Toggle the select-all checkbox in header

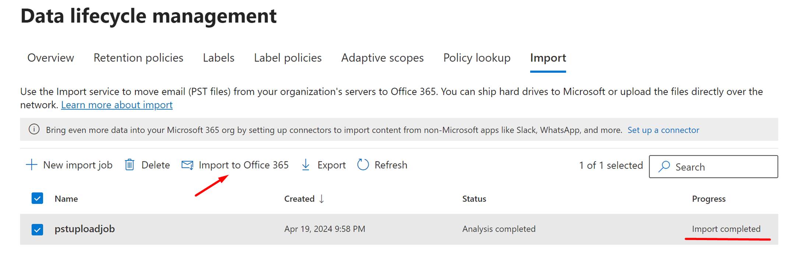pyautogui.click(x=37, y=198)
